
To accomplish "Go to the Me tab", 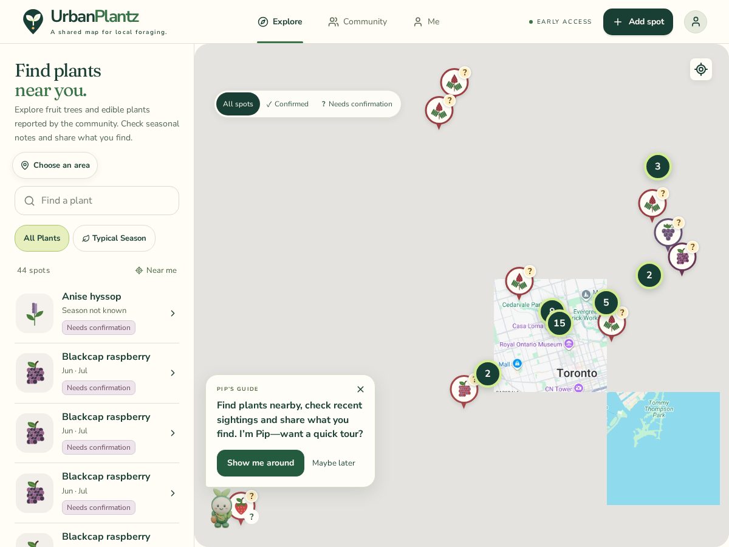I will 426,22.
